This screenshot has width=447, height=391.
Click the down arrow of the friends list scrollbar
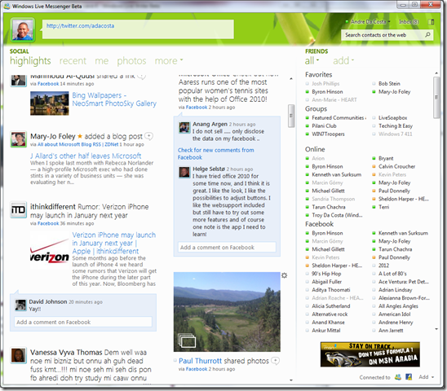point(436,329)
